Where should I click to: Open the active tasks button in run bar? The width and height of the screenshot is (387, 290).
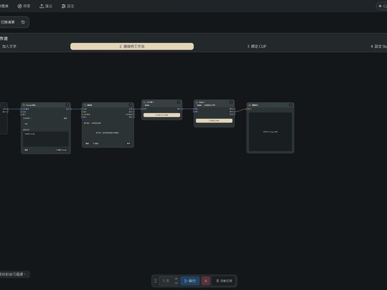coord(224,281)
